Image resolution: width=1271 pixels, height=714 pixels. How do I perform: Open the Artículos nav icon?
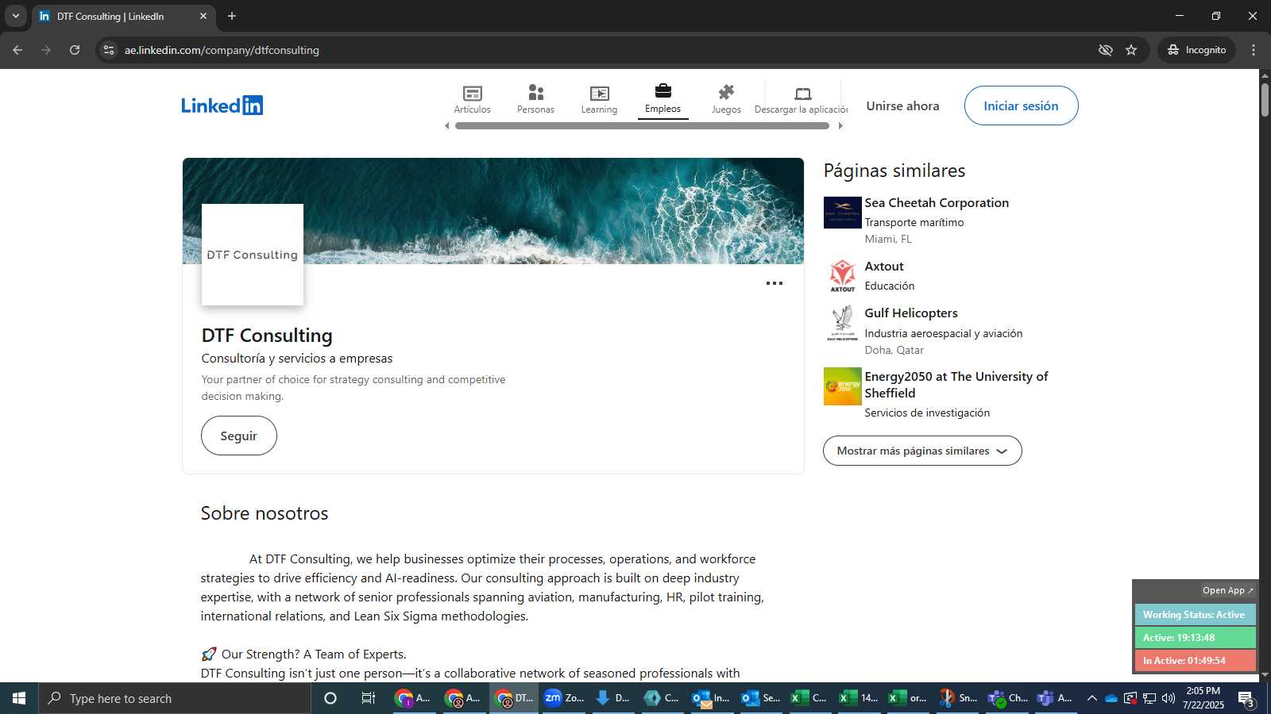[x=472, y=99]
